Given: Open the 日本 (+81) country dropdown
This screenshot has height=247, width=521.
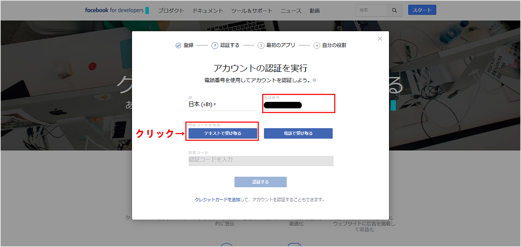Looking at the screenshot, I should 202,104.
